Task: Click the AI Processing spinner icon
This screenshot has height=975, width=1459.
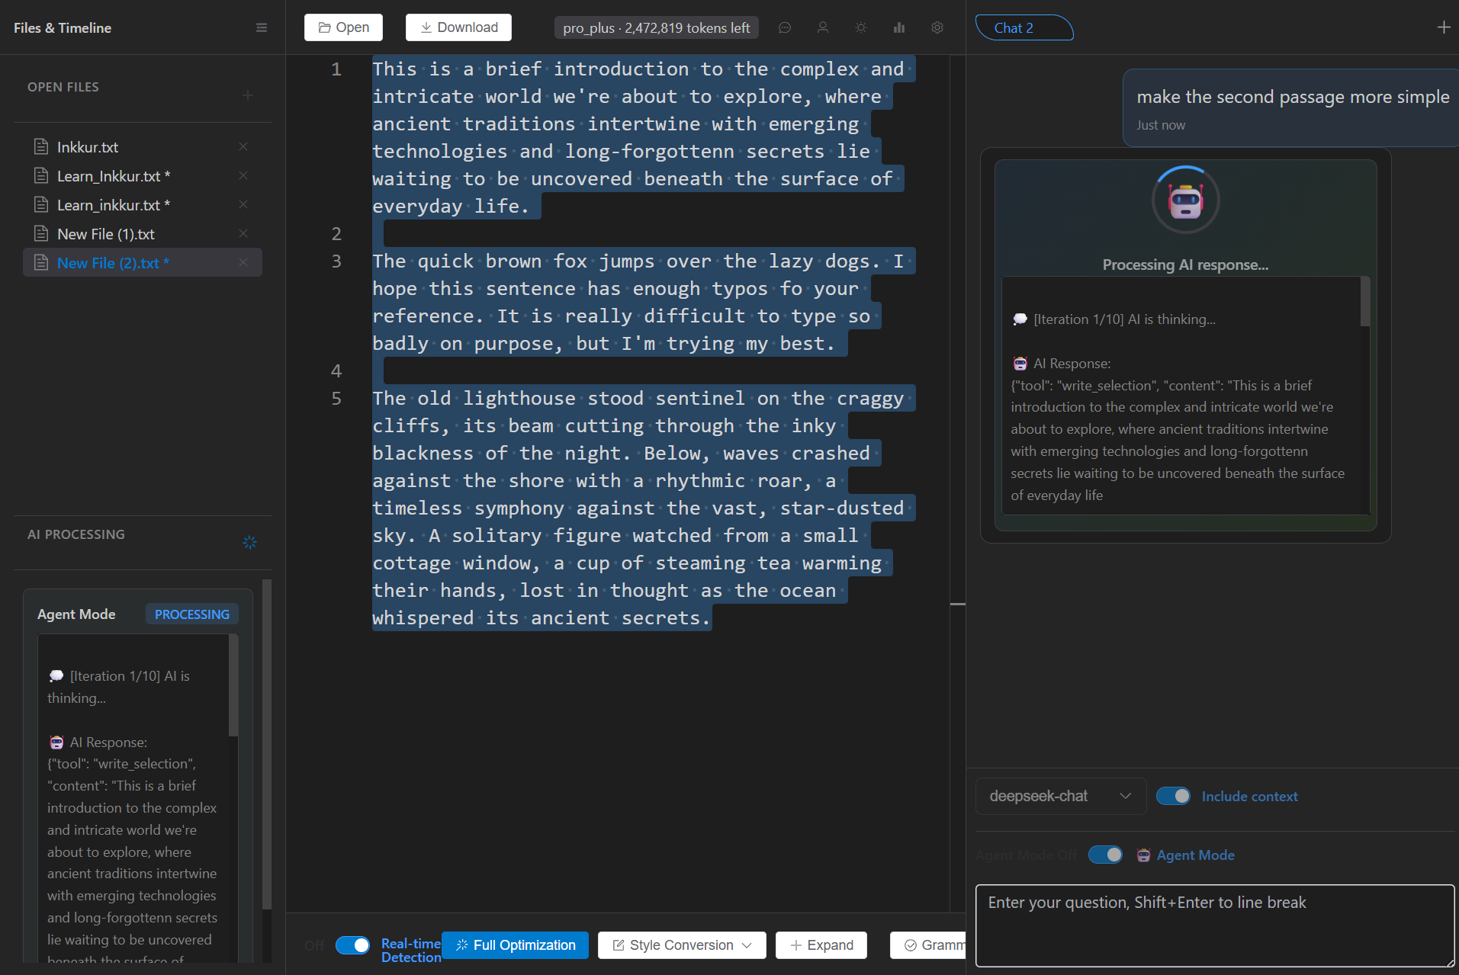Action: (x=249, y=542)
